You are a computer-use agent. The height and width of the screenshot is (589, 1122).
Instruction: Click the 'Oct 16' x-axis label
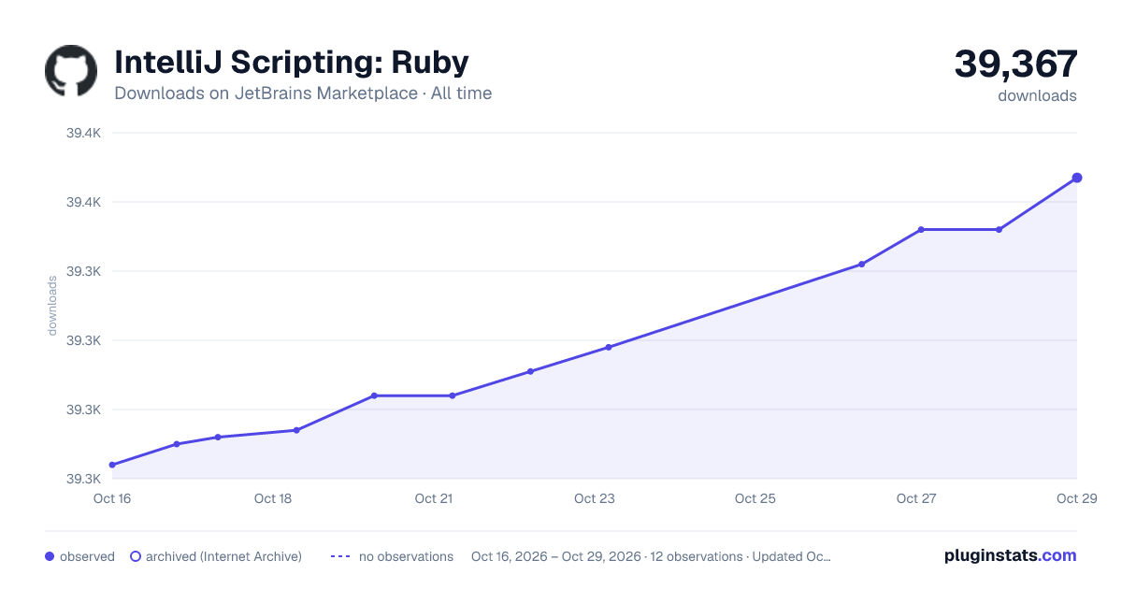pos(112,498)
